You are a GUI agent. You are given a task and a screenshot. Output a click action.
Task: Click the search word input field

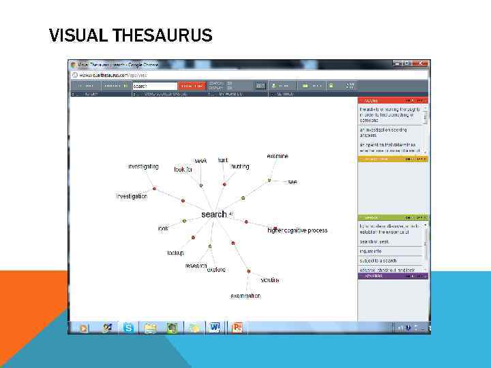(x=155, y=86)
